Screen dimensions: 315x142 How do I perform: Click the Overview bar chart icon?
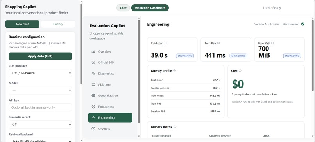pyautogui.click(x=93, y=51)
